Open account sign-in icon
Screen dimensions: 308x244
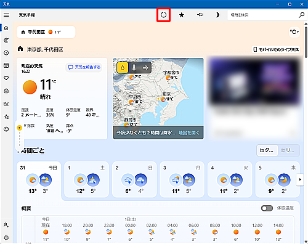tap(6, 225)
